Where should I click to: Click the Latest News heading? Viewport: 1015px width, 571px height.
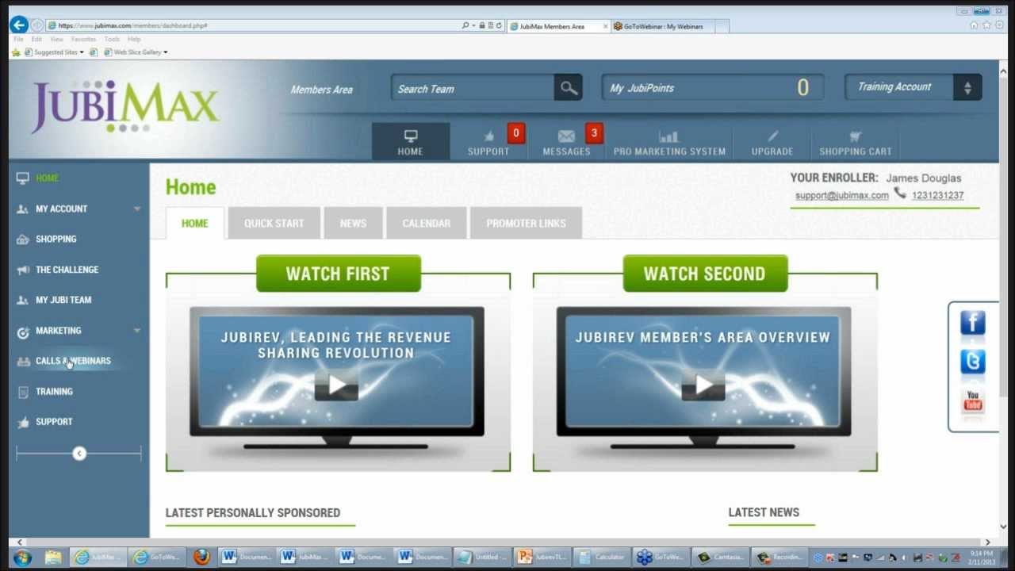pyautogui.click(x=764, y=512)
